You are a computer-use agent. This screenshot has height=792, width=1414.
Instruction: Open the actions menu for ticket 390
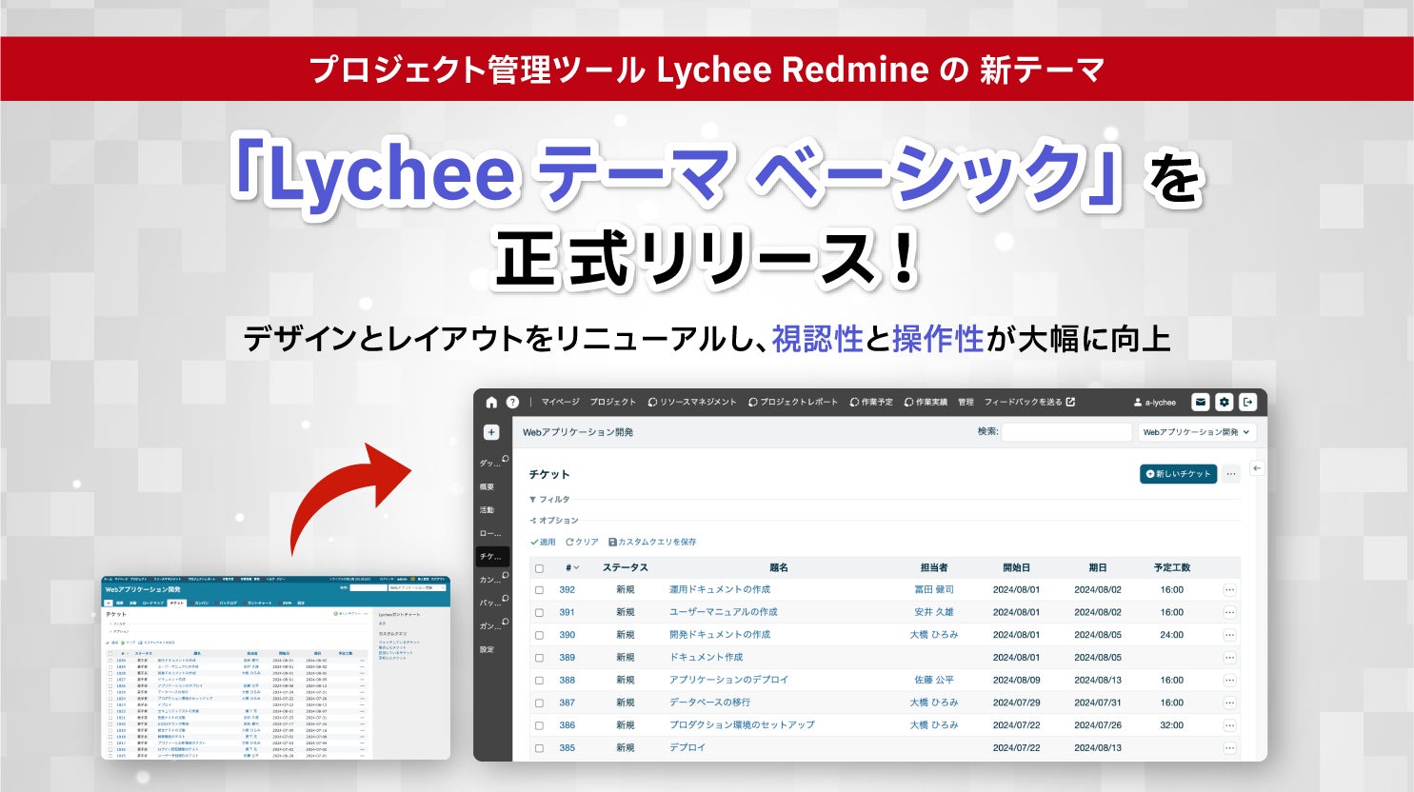coord(1229,635)
